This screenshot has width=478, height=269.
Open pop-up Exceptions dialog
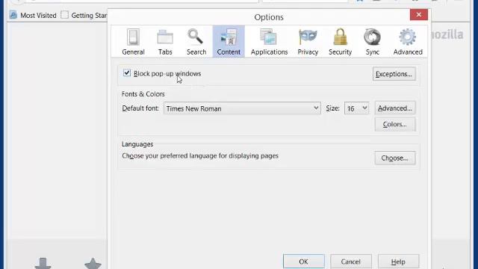pos(394,74)
